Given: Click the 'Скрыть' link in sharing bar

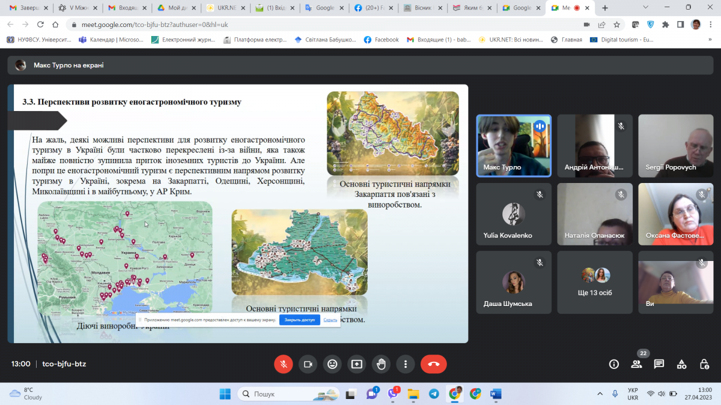Looking at the screenshot, I should [x=330, y=320].
